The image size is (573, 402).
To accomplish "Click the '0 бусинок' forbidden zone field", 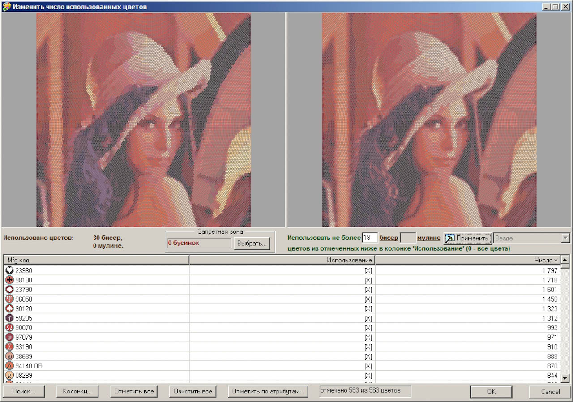I will coord(199,243).
